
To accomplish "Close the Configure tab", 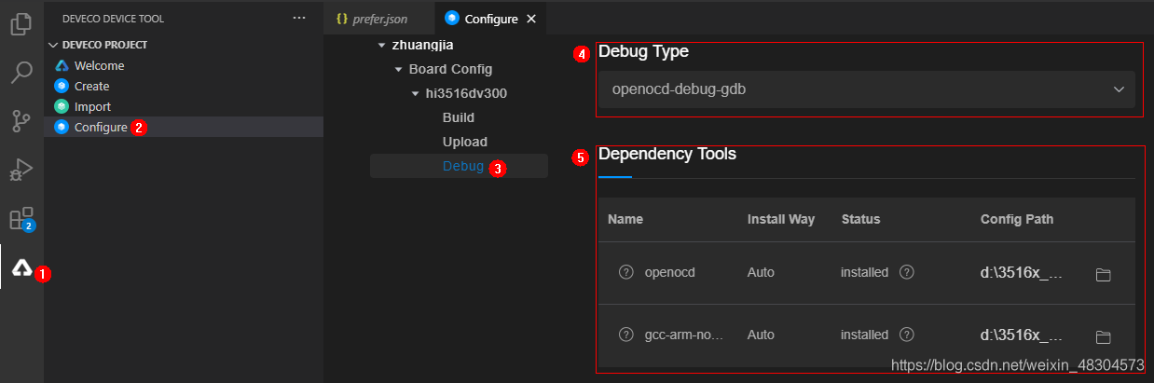I will coord(531,19).
